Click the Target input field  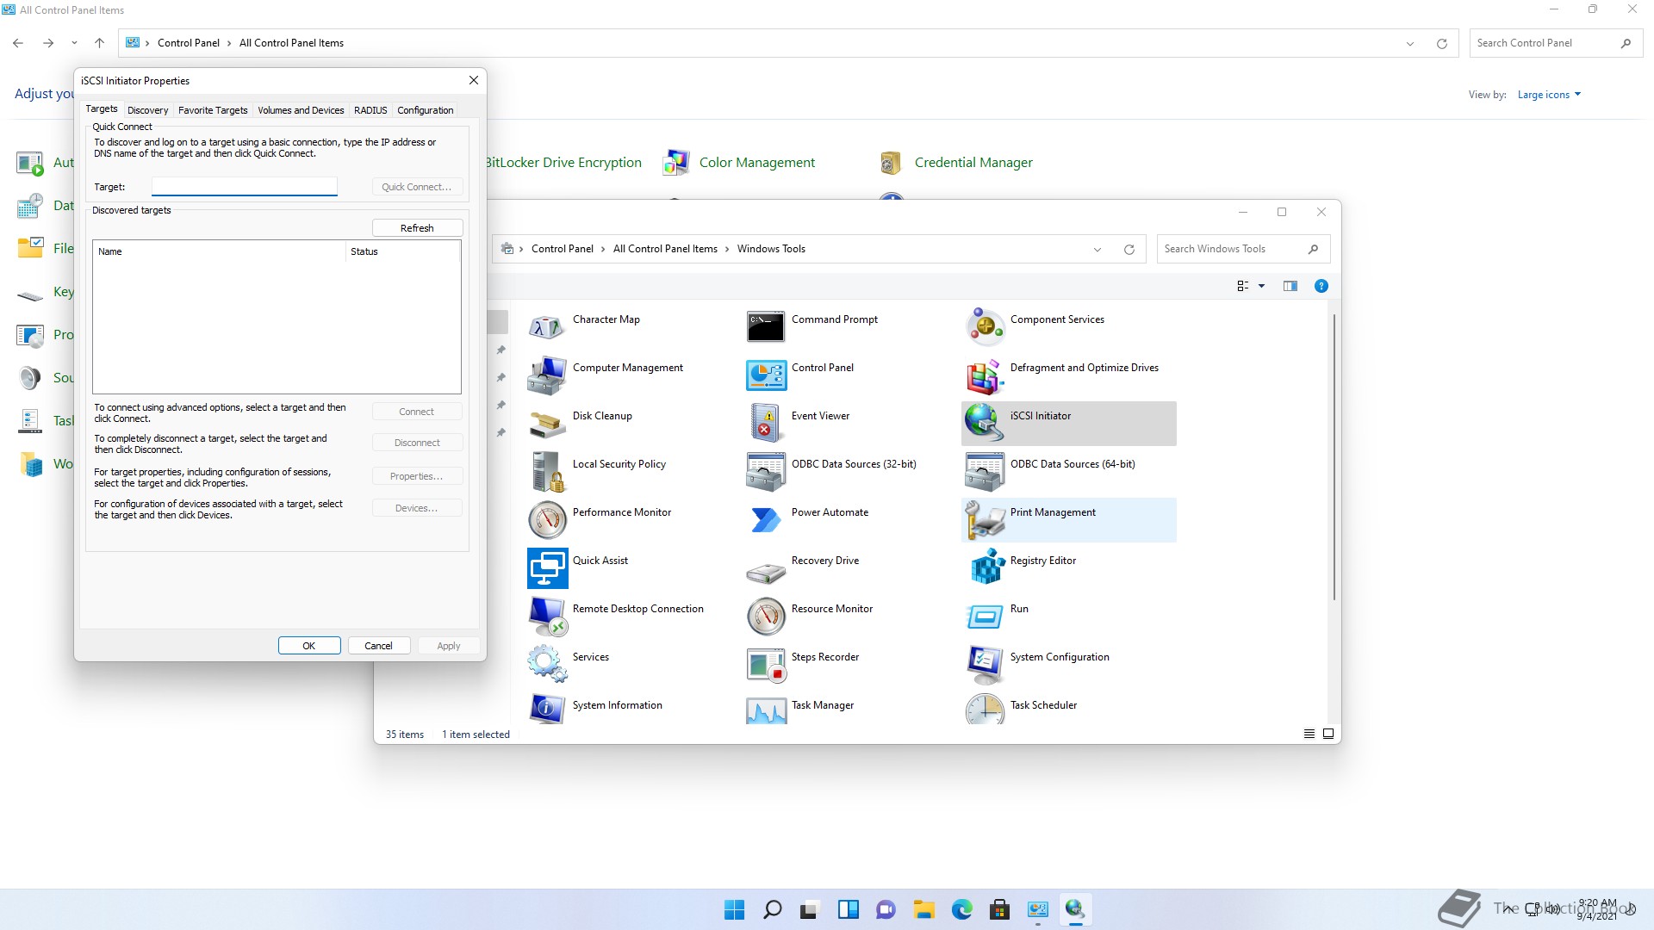click(x=245, y=187)
